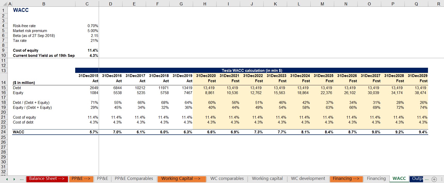Click the Debt / (Debt + Equity) label
The height and width of the screenshot is (183, 444).
coord(31,103)
